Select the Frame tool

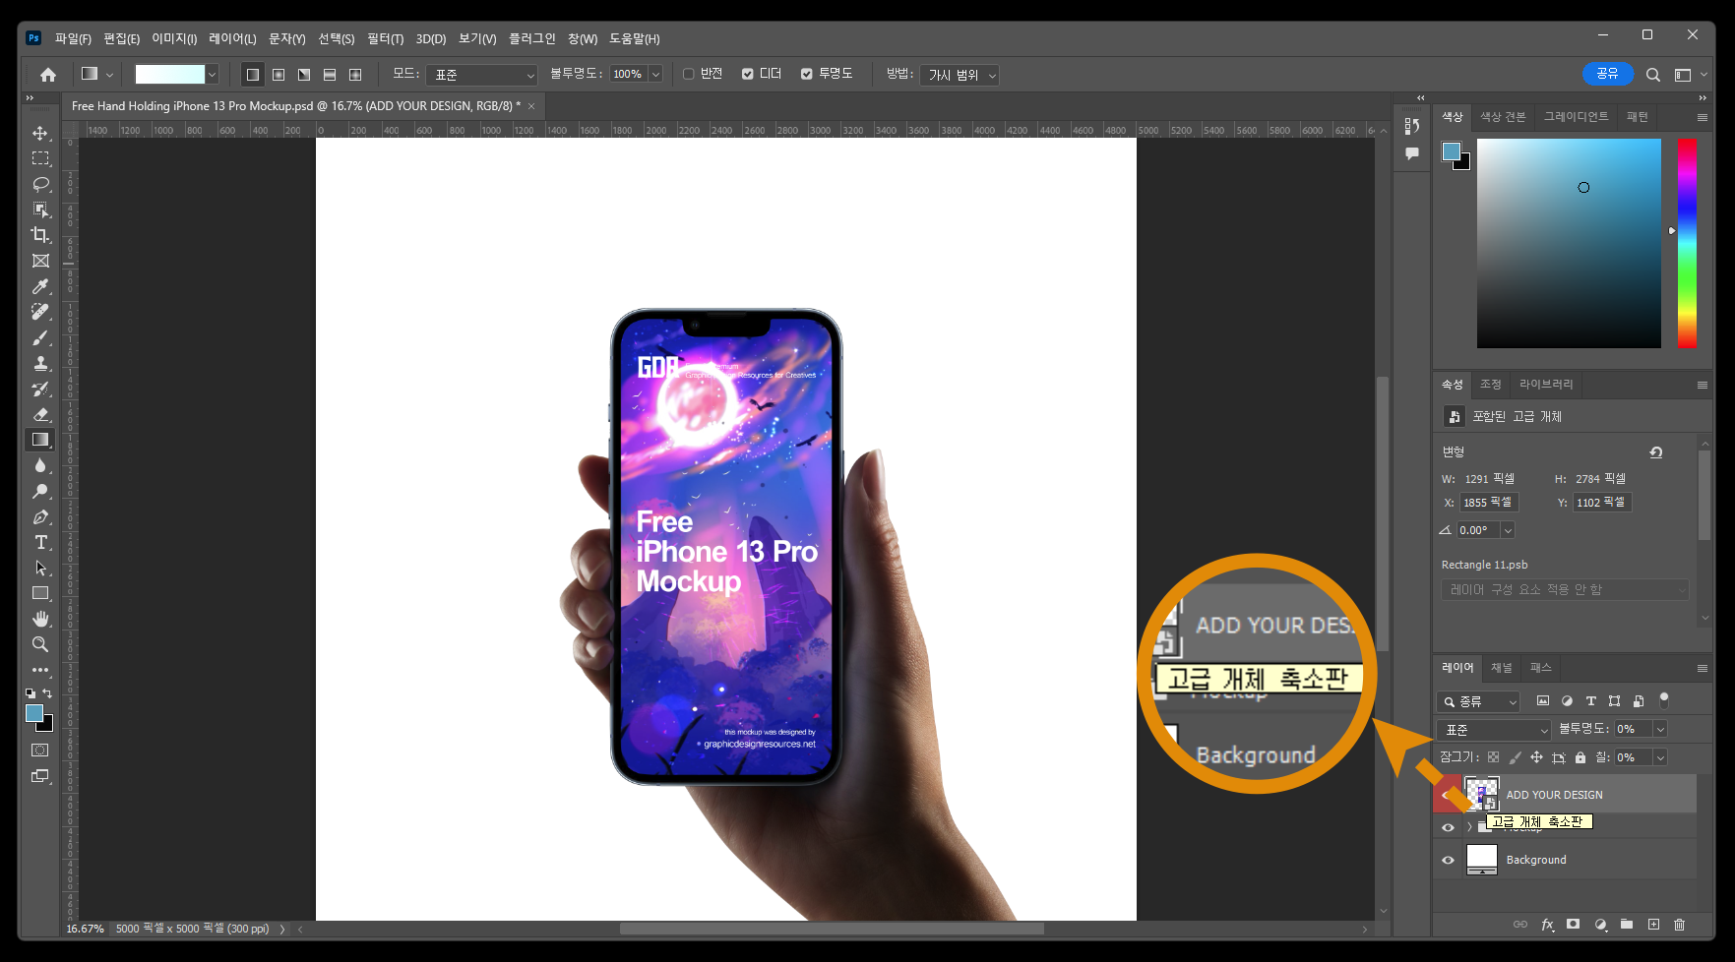click(40, 261)
